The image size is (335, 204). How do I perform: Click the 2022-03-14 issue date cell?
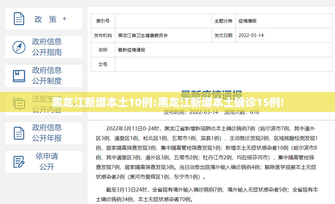(x=284, y=35)
